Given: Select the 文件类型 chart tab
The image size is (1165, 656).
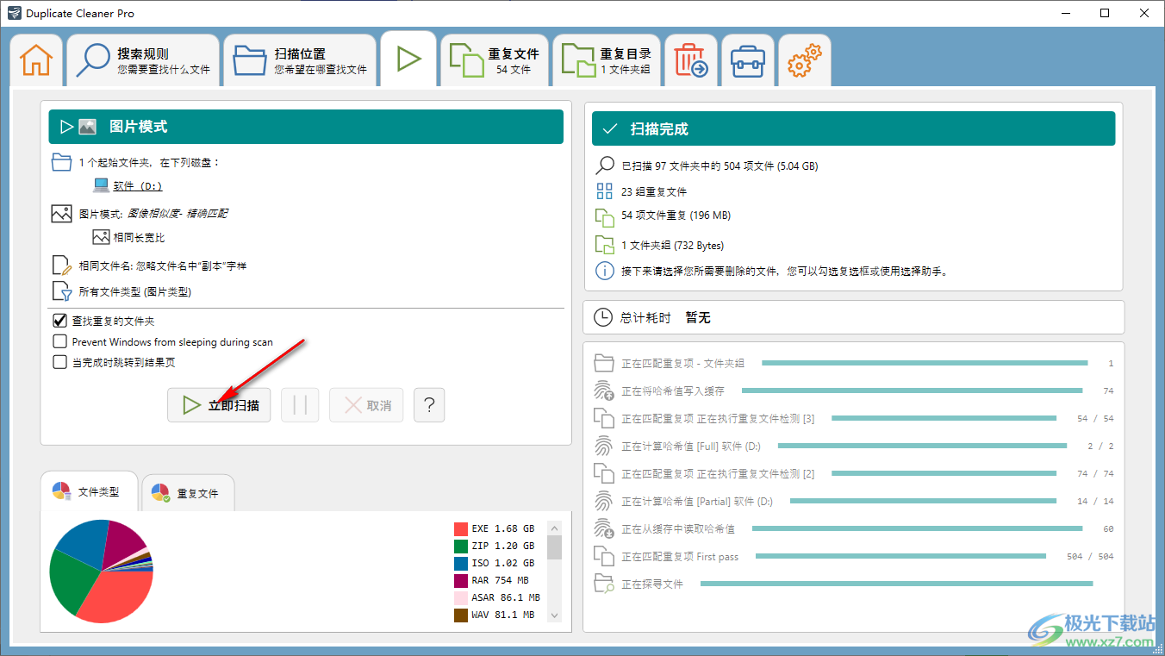Looking at the screenshot, I should point(89,491).
